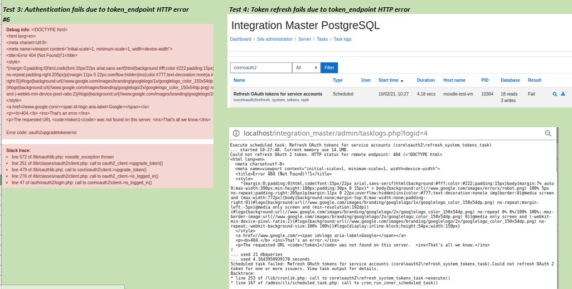
Task: Click 'line 251 of /lib/classes/oauth2/client.php' stack entry
Action: point(87,163)
